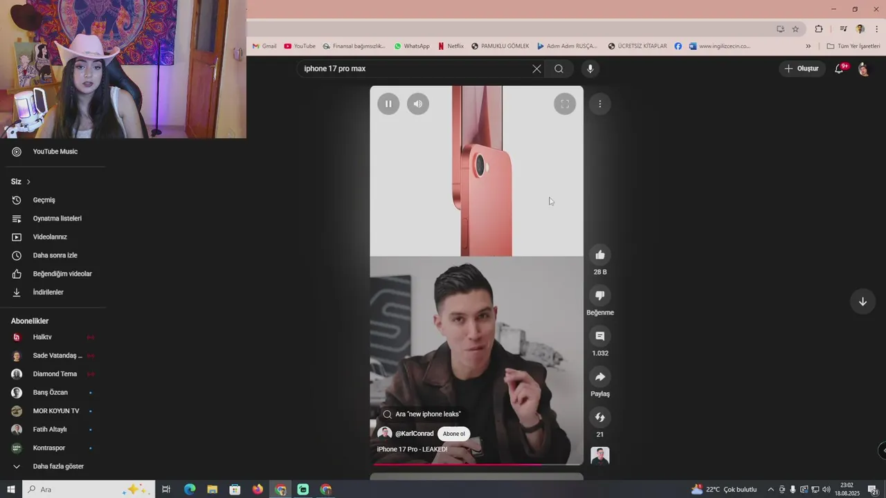Open the YouTube account avatar menu

[x=864, y=68]
